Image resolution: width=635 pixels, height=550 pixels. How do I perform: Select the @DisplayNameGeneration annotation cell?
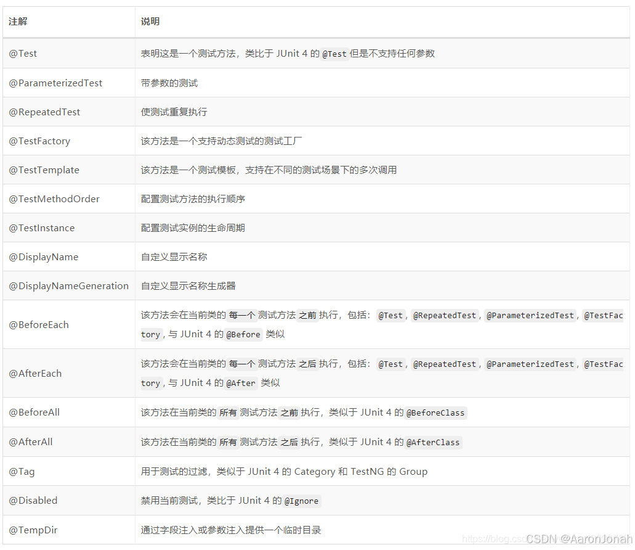pos(68,286)
